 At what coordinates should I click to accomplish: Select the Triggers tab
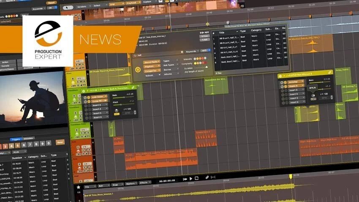(16, 139)
